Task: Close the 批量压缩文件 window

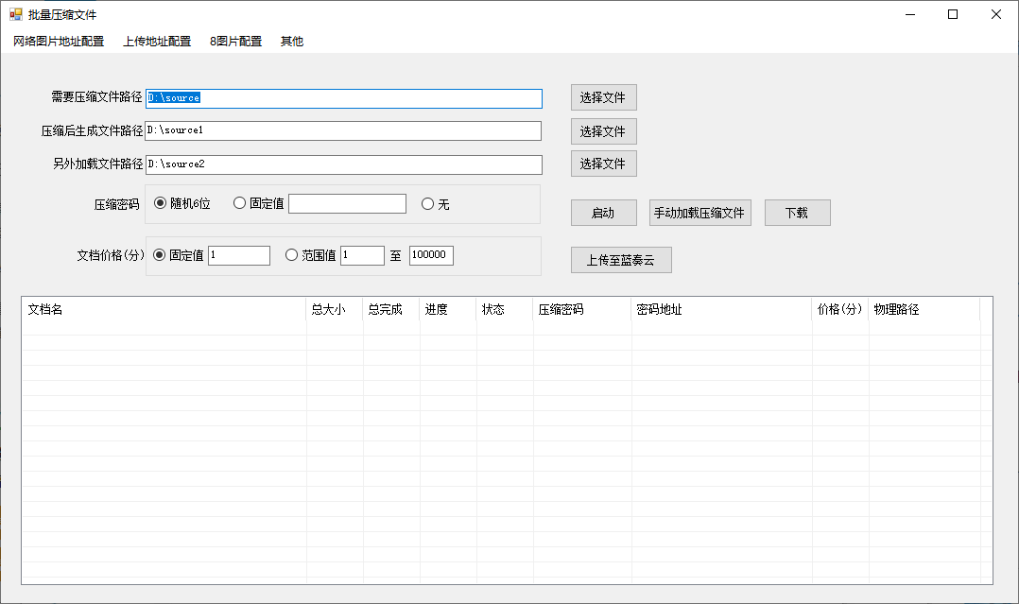Action: 995,14
